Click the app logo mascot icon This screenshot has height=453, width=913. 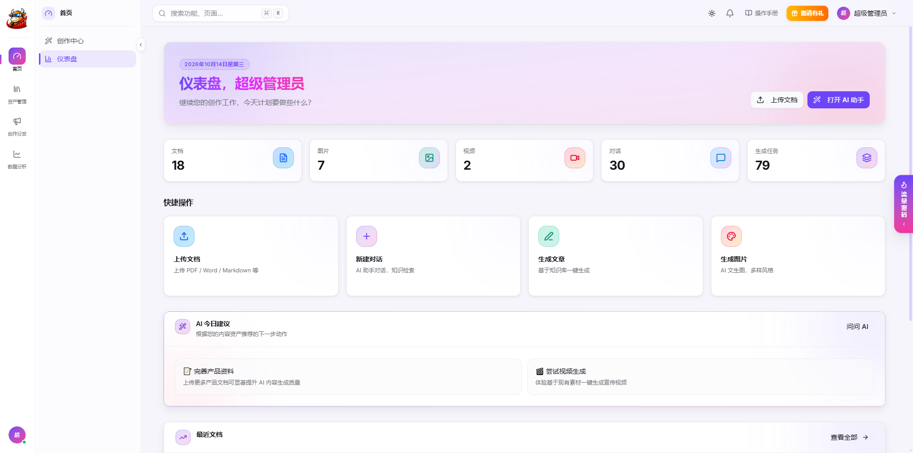(17, 19)
